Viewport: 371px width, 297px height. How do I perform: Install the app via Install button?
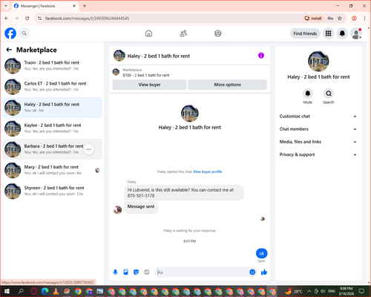[x=313, y=19]
